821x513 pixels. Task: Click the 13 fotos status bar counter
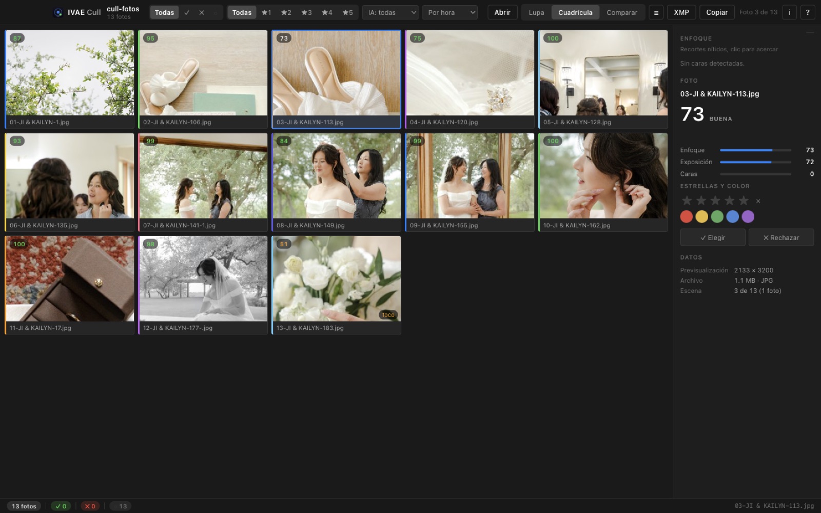[24, 506]
